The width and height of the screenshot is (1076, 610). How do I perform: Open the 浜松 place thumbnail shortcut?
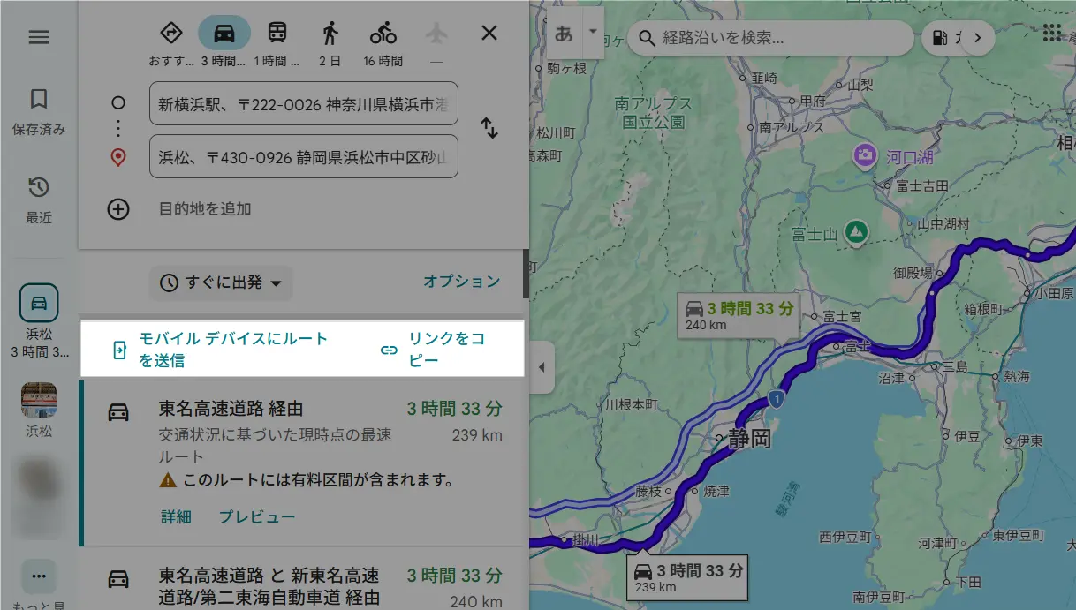point(39,410)
